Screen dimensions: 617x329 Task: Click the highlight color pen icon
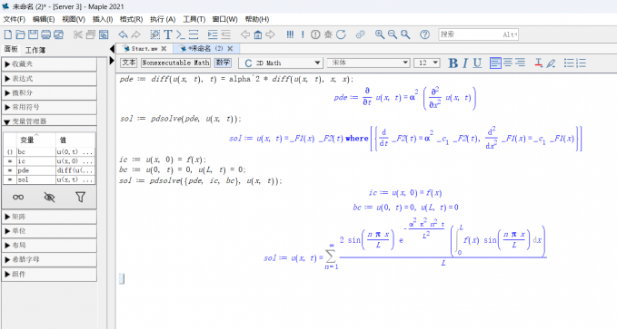pos(551,63)
